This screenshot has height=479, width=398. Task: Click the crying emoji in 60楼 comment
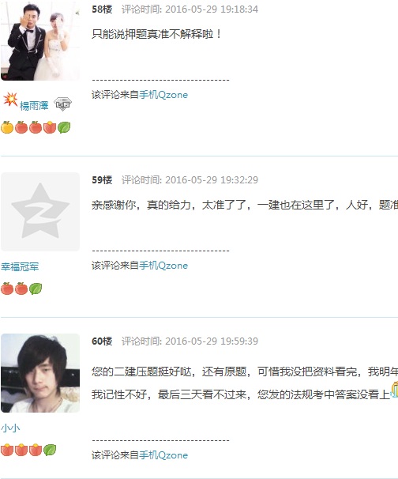click(x=395, y=390)
